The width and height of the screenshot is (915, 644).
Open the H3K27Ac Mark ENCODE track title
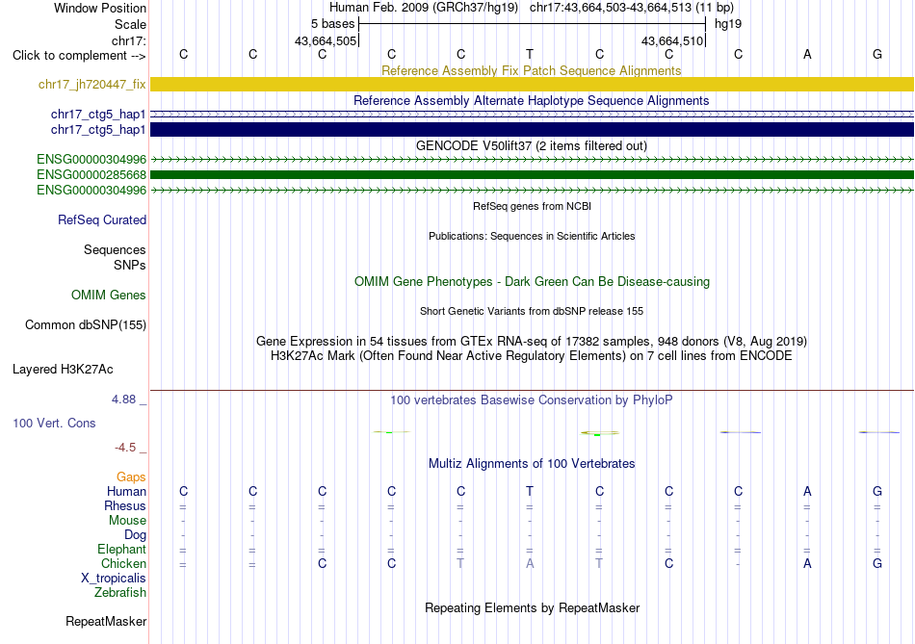point(532,356)
